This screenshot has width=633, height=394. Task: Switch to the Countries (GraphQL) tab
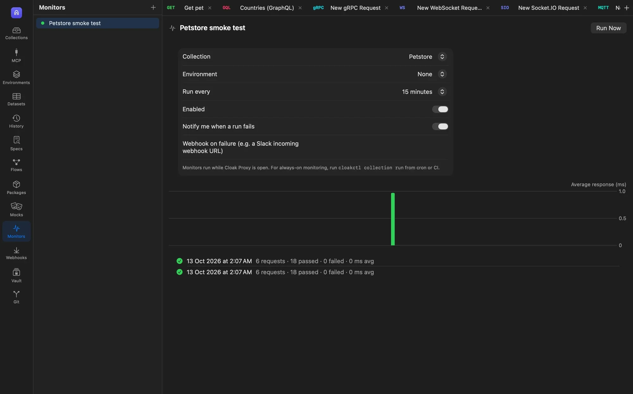pos(267,8)
